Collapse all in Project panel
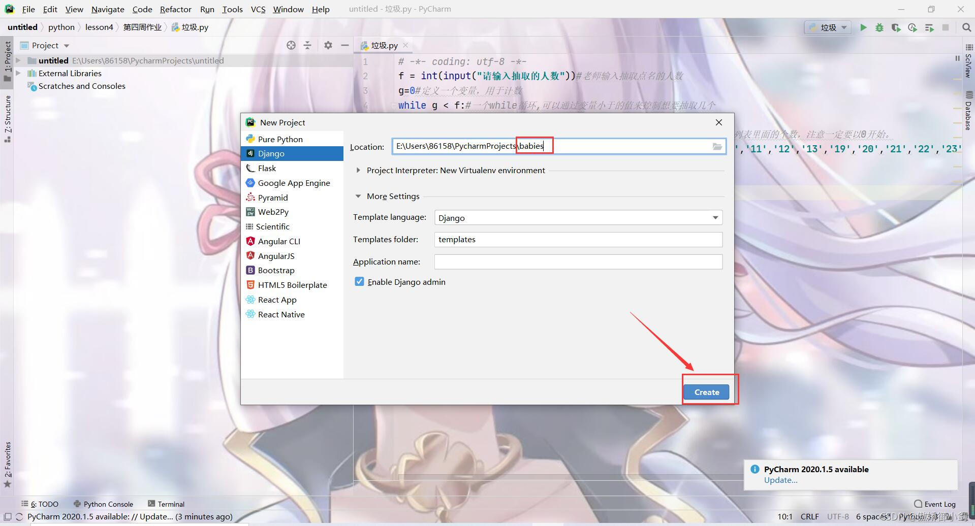 click(307, 45)
